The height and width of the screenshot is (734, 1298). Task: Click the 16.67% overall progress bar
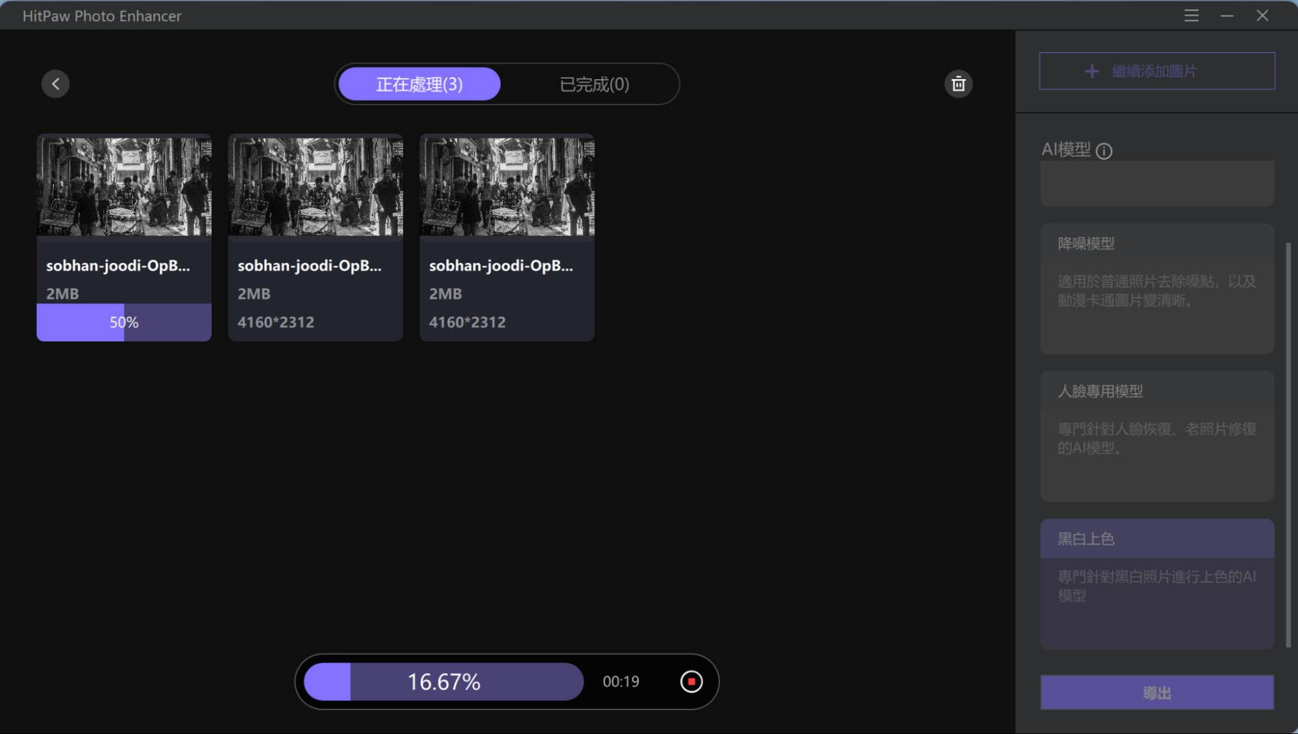(x=443, y=681)
